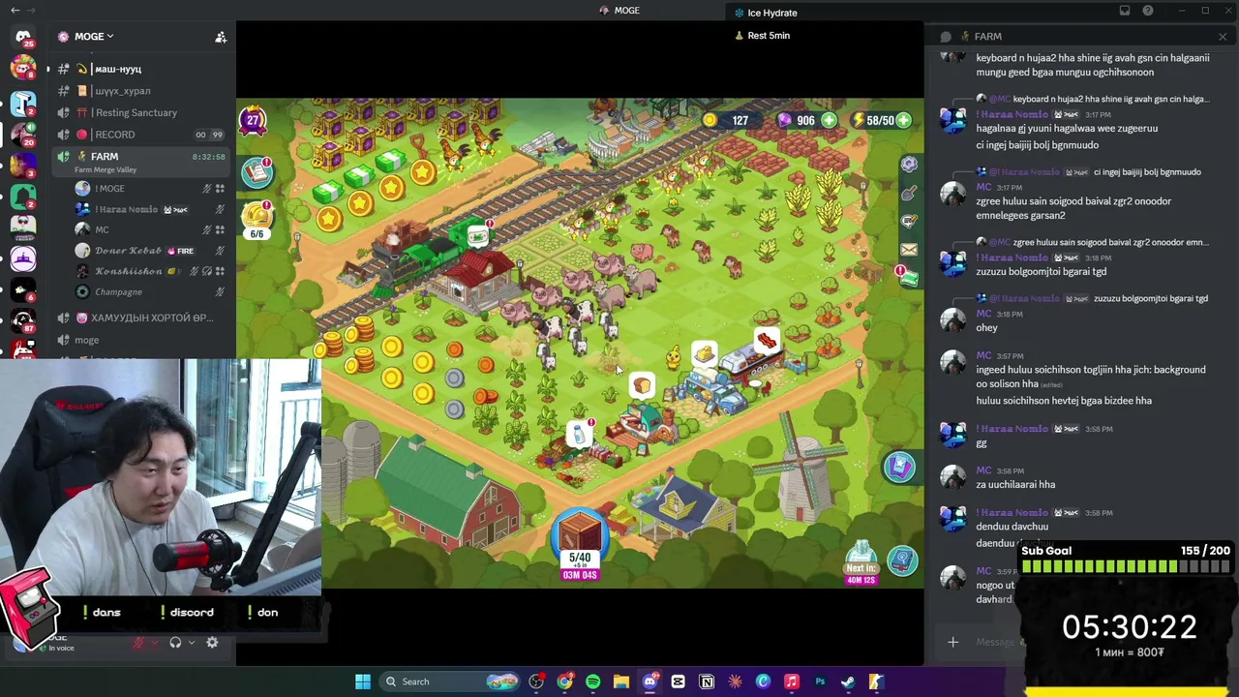1239x697 pixels.
Task: Open the game chat bubble icon
Action: pyautogui.click(x=909, y=222)
